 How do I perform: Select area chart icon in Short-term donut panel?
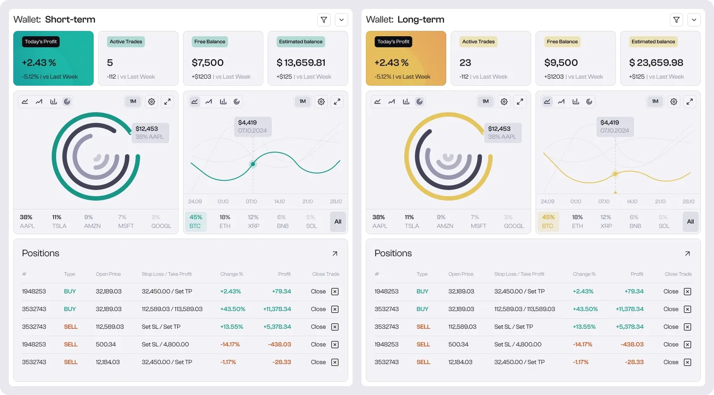click(x=25, y=102)
